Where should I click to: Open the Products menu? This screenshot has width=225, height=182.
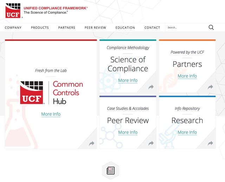pyautogui.click(x=40, y=28)
